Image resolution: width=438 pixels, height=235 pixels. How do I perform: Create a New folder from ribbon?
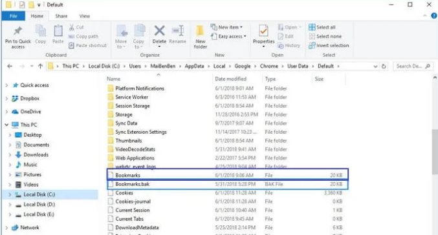pyautogui.click(x=201, y=37)
